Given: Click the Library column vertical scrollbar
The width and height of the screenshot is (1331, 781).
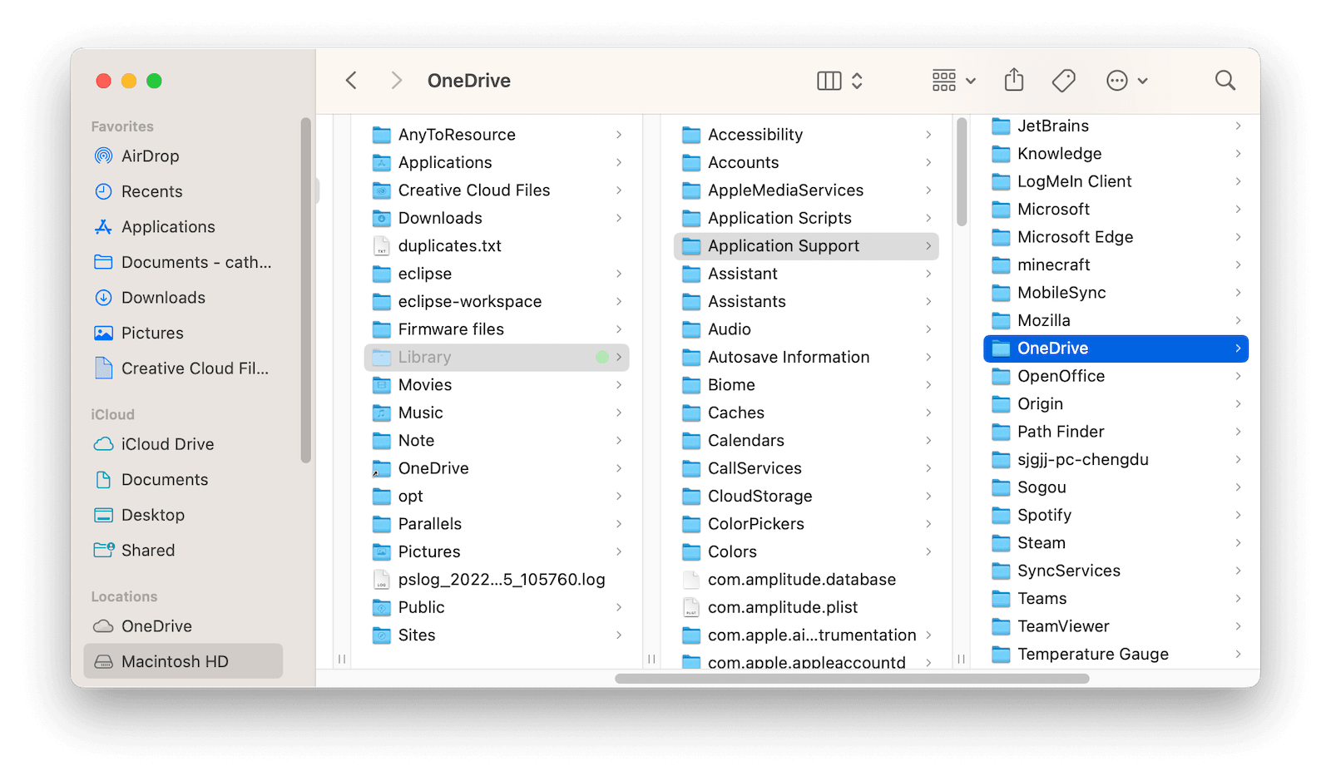Looking at the screenshot, I should (962, 172).
